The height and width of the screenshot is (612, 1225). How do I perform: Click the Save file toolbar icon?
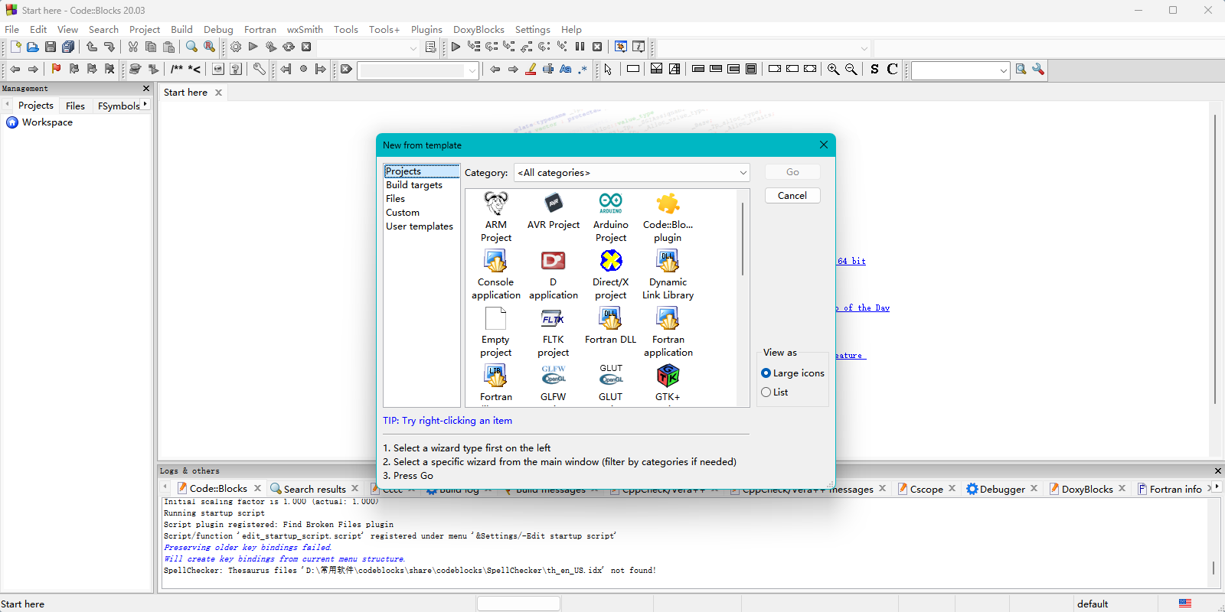click(x=51, y=47)
